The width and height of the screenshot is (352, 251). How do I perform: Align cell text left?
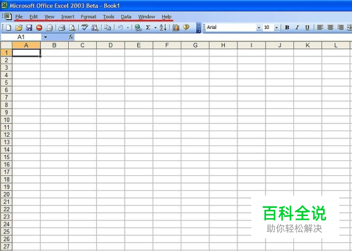pyautogui.click(x=320, y=27)
